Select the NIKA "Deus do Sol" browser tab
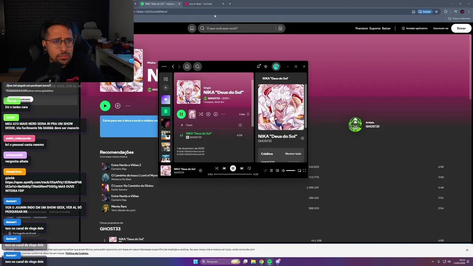 (160, 4)
